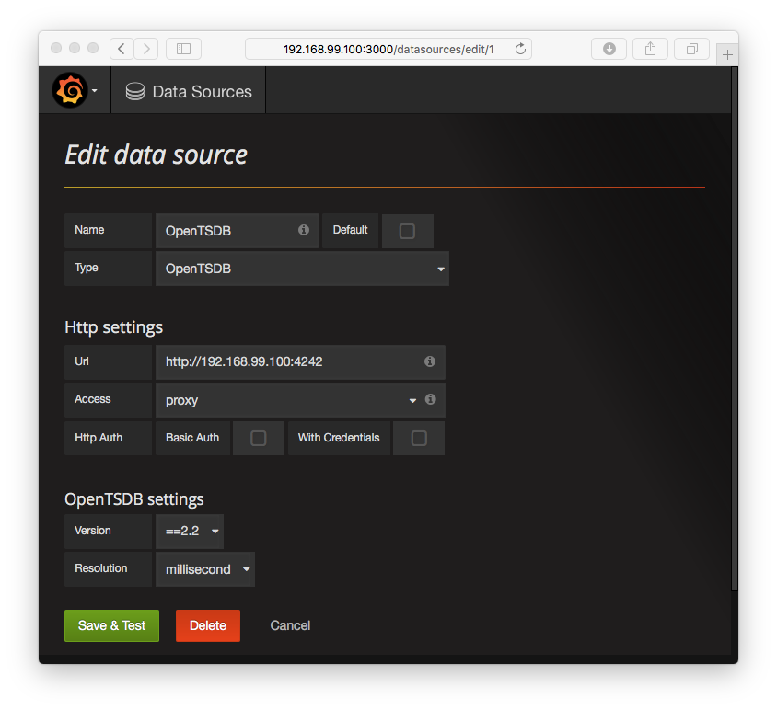Screen dimensions: 777x710
Task: Click the Name field info icon
Action: [304, 230]
